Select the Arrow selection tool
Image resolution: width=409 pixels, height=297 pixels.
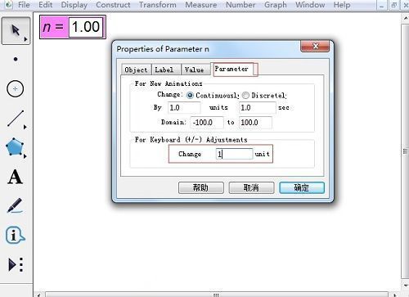(16, 30)
